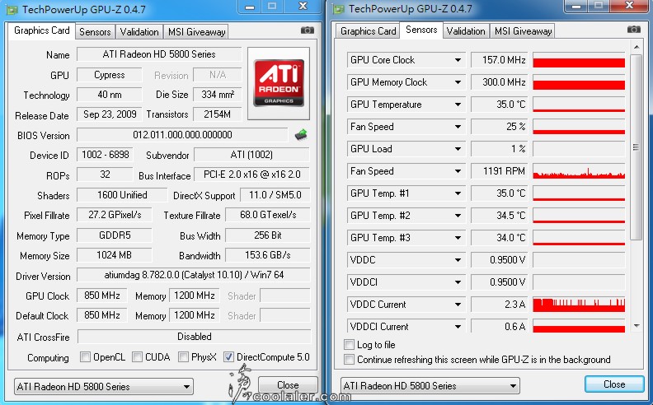Click Close button in Graphics Card window
653x405 pixels.
(x=288, y=385)
